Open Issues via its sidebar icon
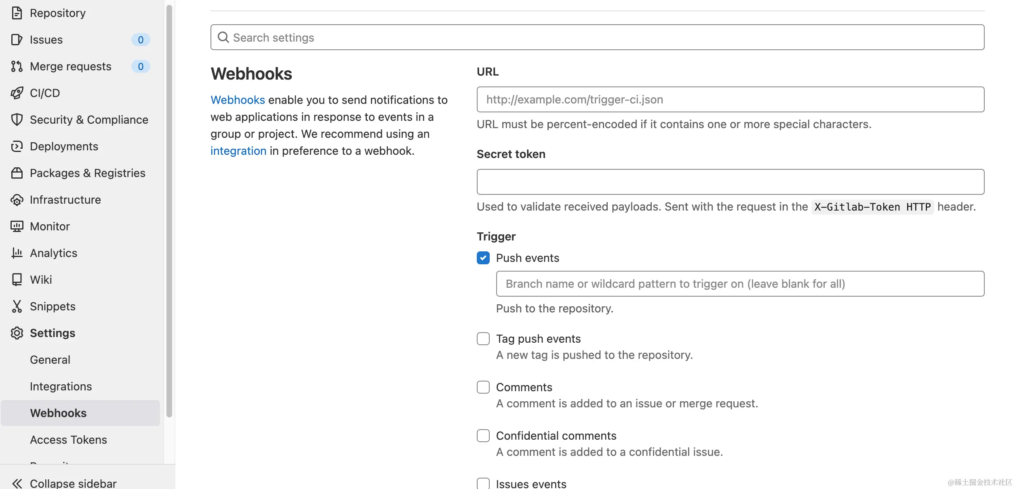 click(x=17, y=40)
